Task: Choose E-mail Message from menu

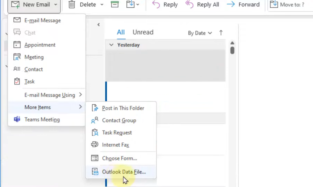Action: click(47, 21)
